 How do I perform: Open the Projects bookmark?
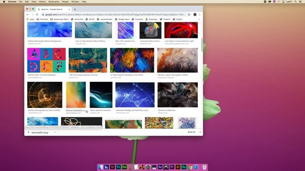(x=165, y=19)
